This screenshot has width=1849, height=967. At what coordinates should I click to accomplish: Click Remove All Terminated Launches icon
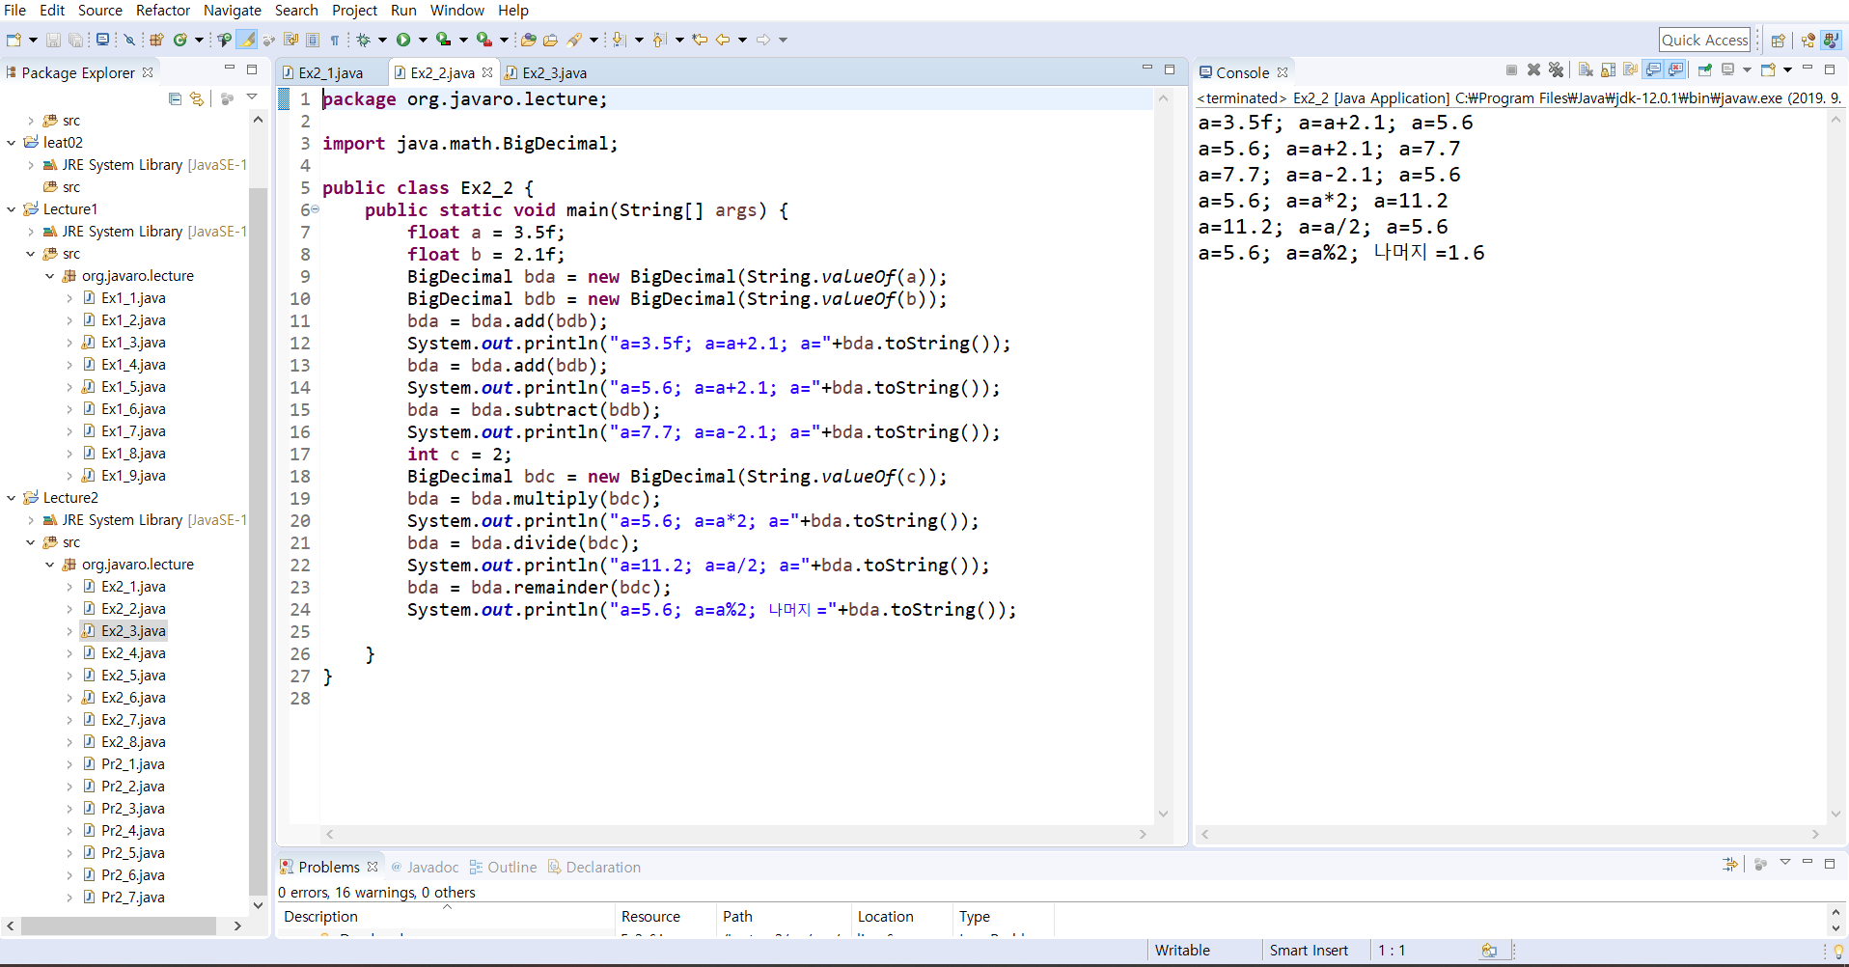pos(1557,69)
